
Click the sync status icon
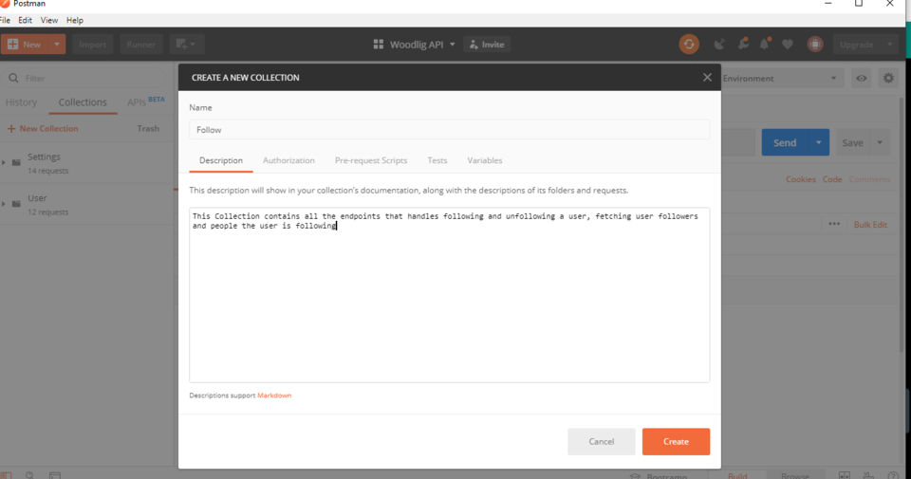[x=689, y=45]
